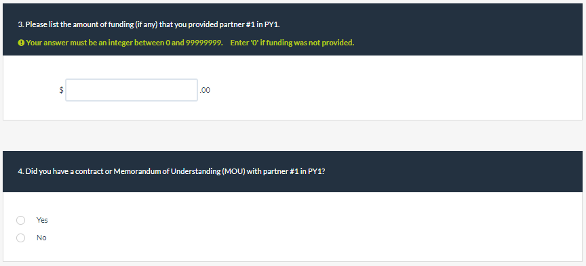
Task: Click '99999999' in the validation message
Action: coord(204,43)
